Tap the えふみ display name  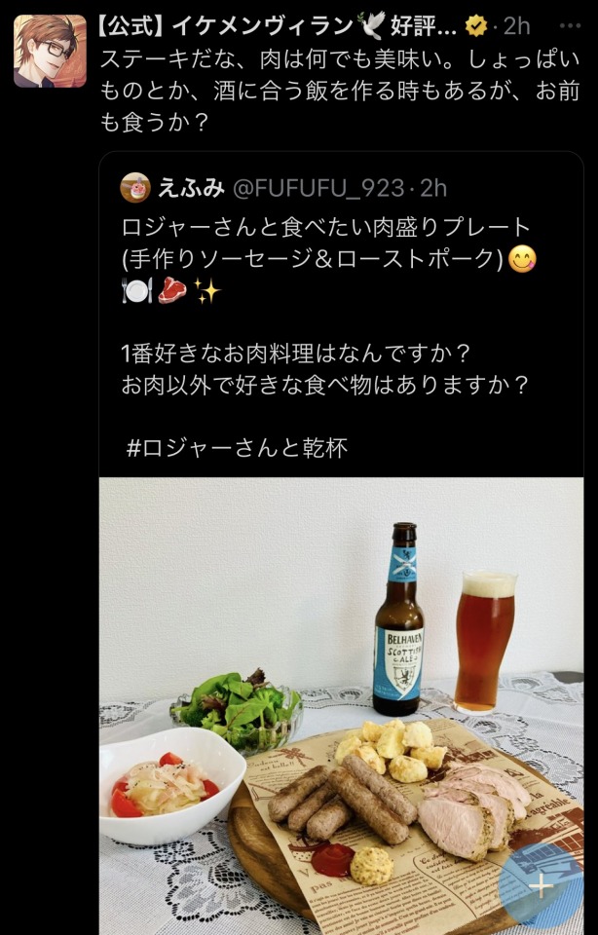(x=191, y=188)
